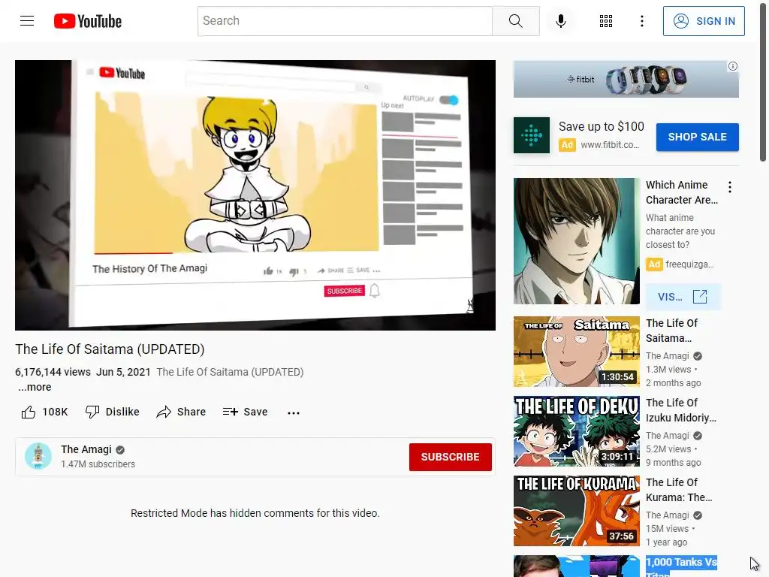Open The Amagi channel name link
Image resolution: width=769 pixels, height=577 pixels.
click(86, 449)
